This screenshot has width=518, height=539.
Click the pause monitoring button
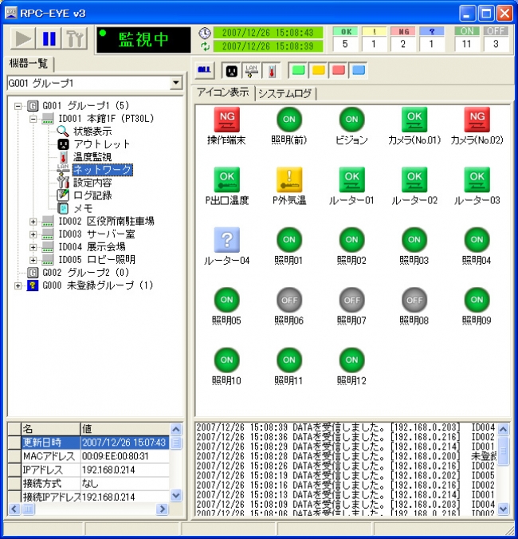pyautogui.click(x=49, y=38)
